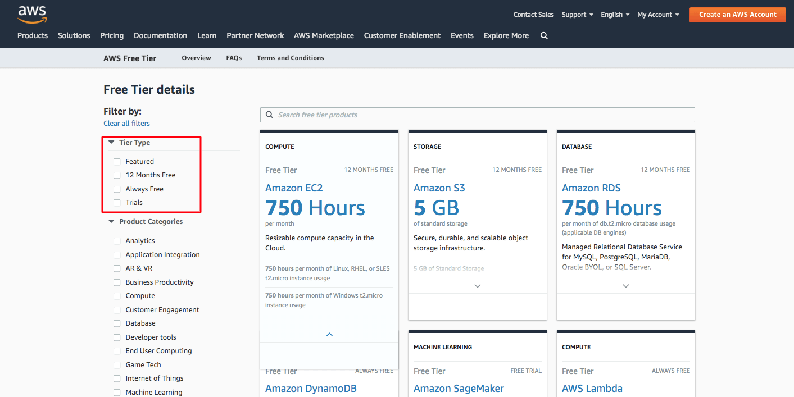Collapse the Product Categories section
This screenshot has width=794, height=397.
coord(111,222)
